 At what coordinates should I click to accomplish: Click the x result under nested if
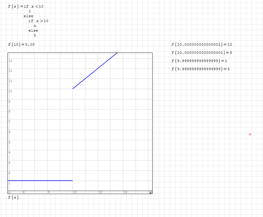(35, 26)
